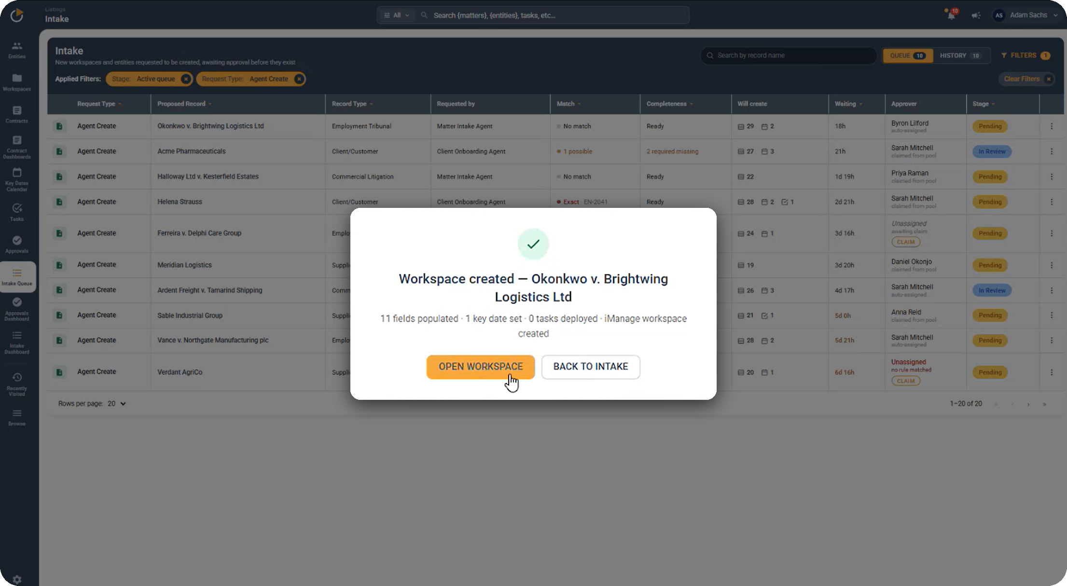The height and width of the screenshot is (586, 1067).
Task: Click the app logo icon
Action: (x=17, y=15)
